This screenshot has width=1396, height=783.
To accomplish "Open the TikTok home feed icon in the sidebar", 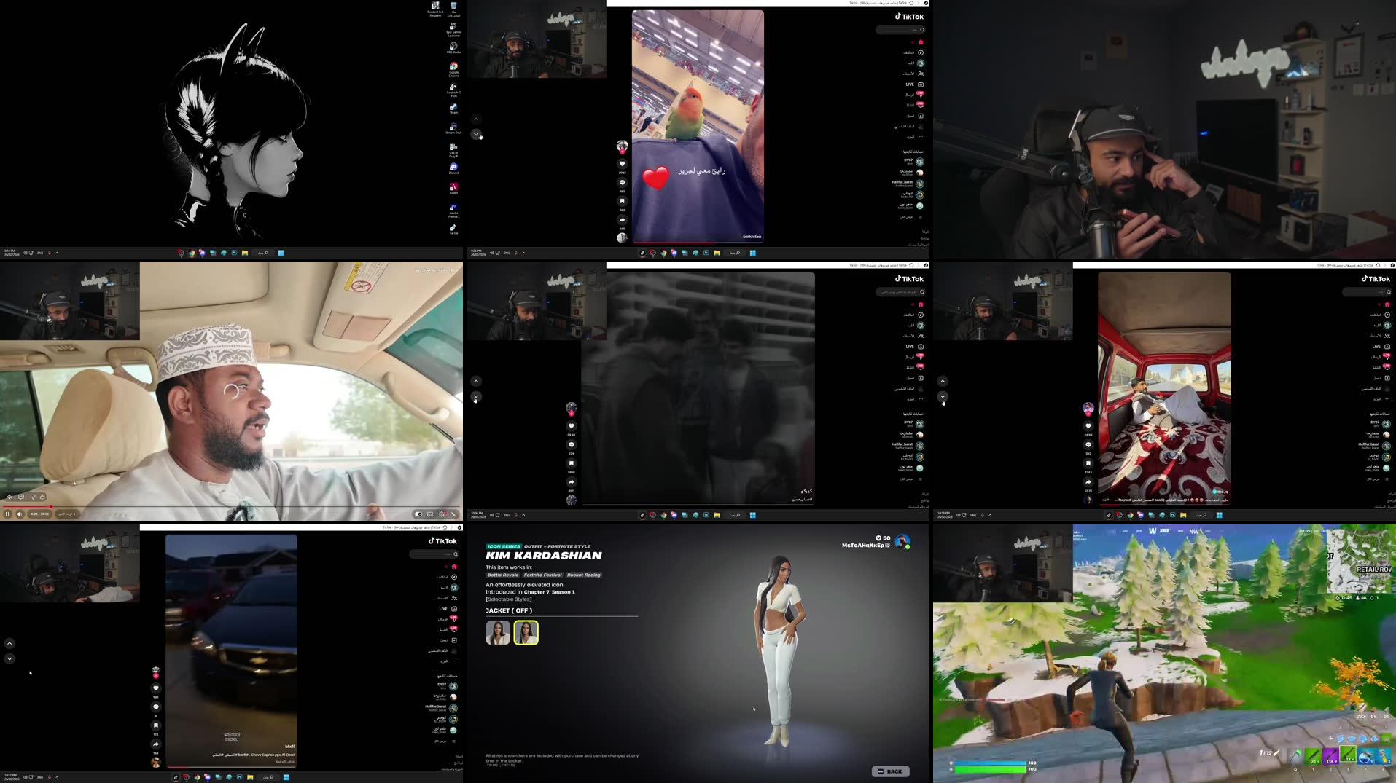I will point(921,42).
